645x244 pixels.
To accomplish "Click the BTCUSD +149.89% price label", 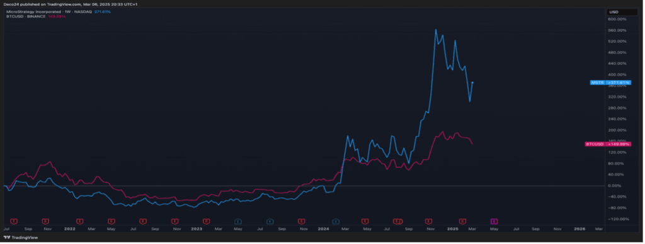I will coord(608,144).
